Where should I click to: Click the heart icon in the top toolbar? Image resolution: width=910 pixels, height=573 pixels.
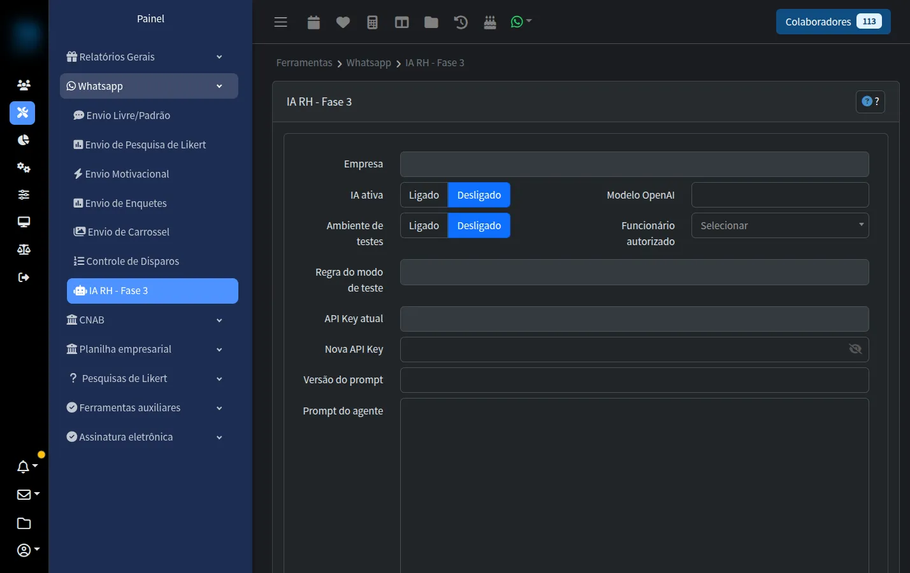tap(343, 22)
